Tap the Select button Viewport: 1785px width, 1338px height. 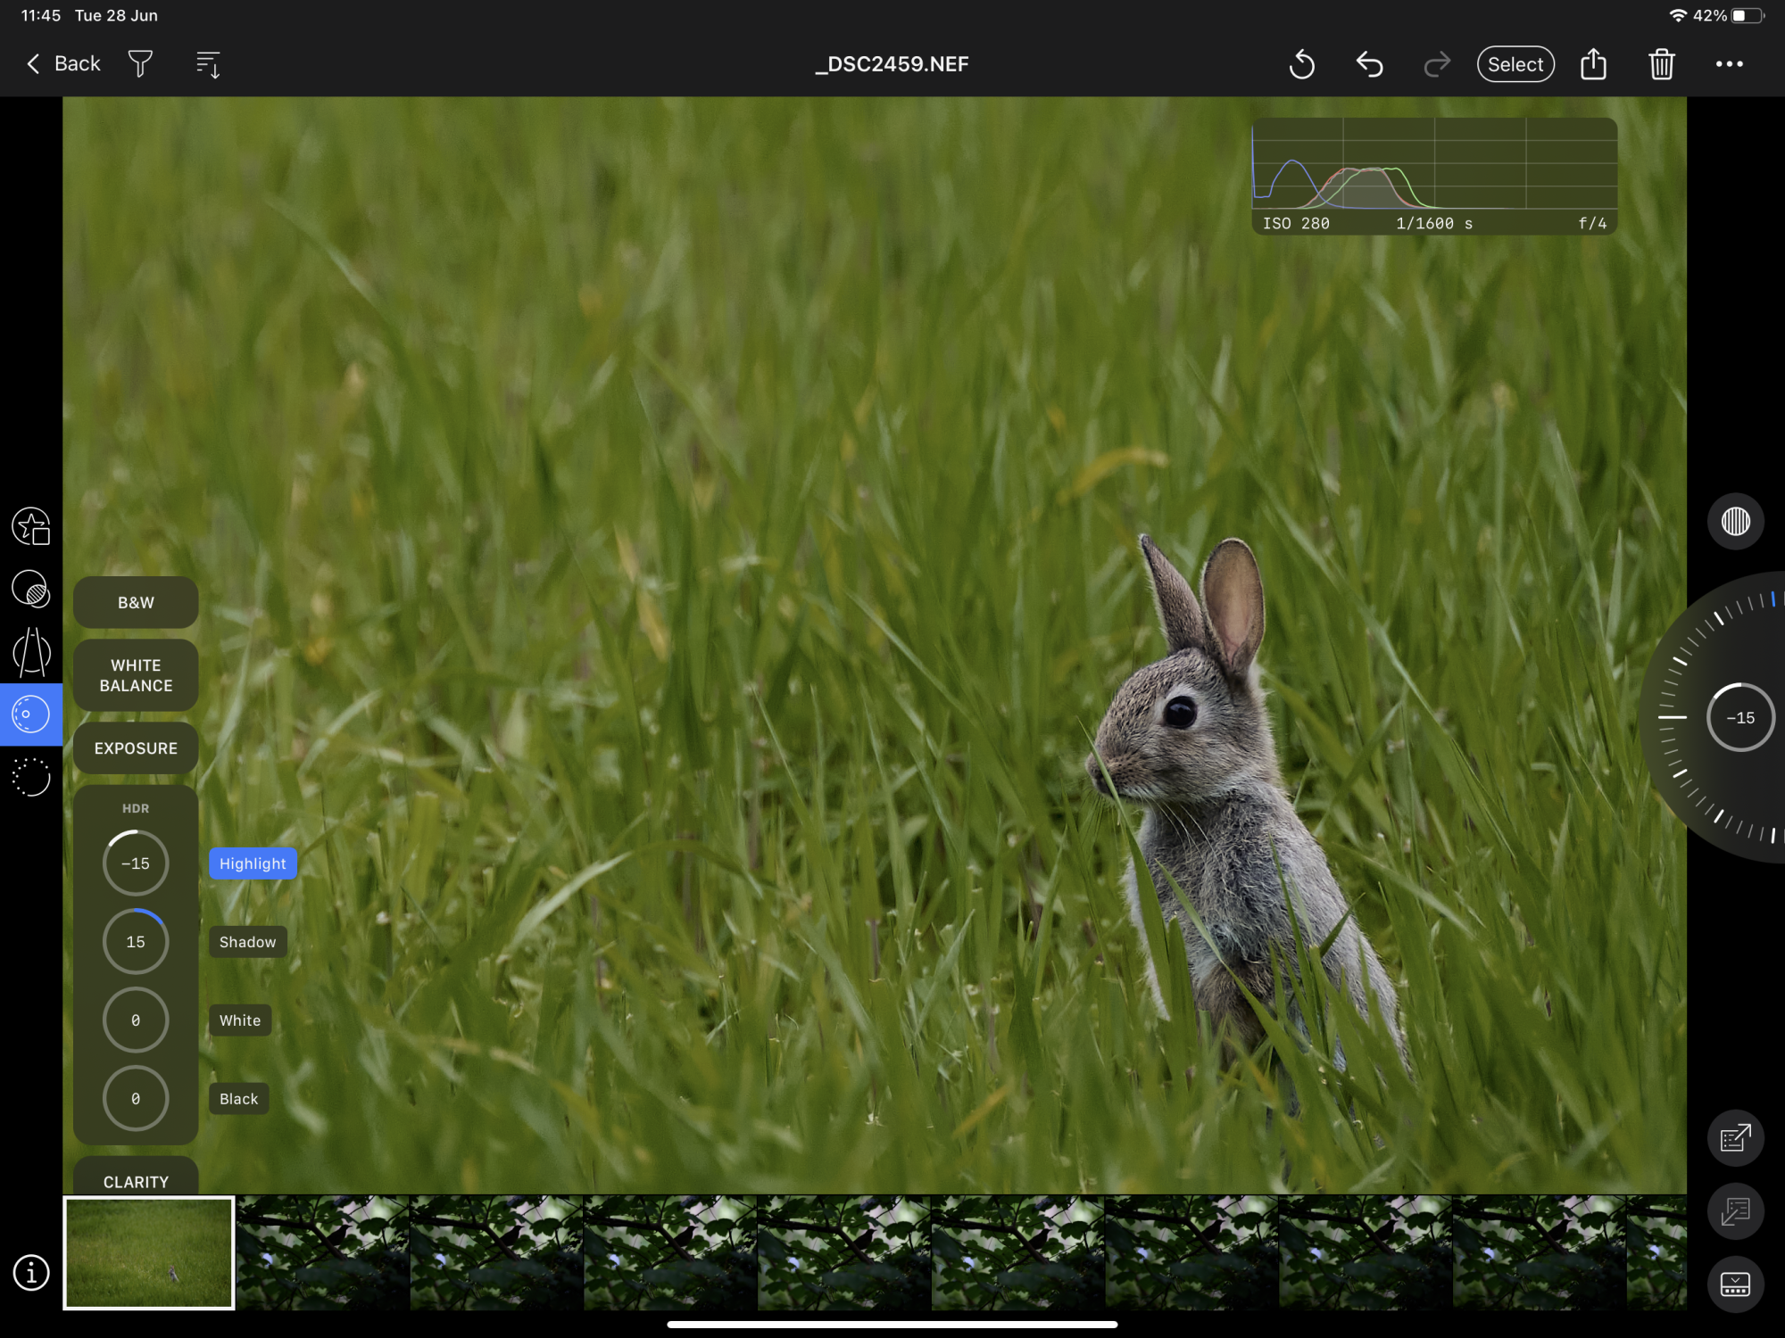1515,64
